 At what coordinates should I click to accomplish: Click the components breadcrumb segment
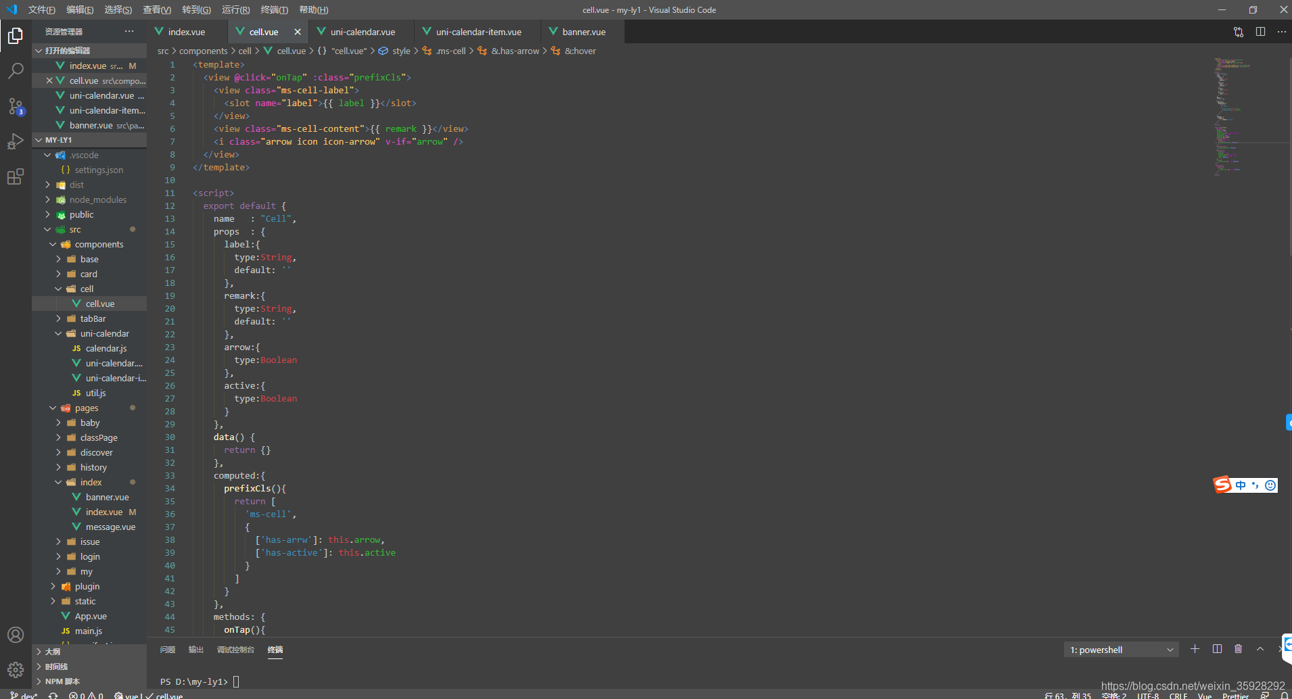[204, 51]
